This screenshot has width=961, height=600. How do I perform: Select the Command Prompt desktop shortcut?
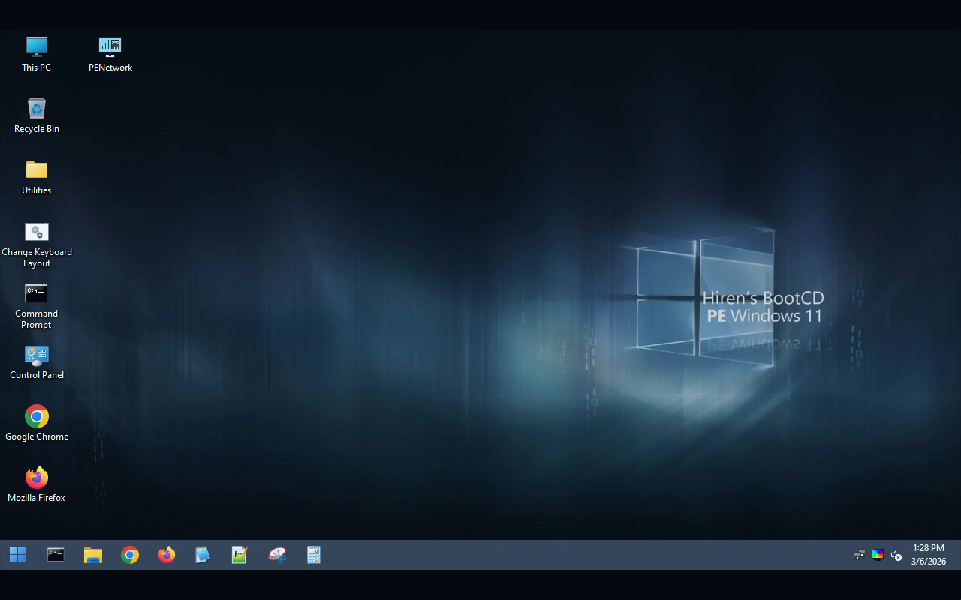click(36, 306)
